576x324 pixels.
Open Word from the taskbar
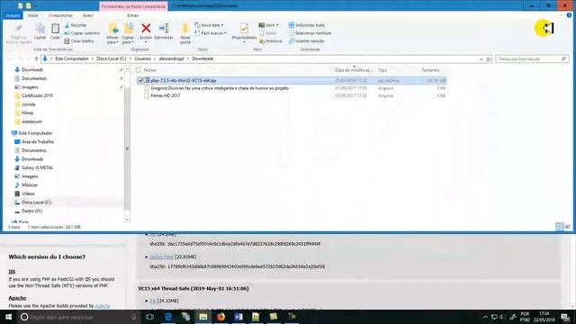(238, 317)
